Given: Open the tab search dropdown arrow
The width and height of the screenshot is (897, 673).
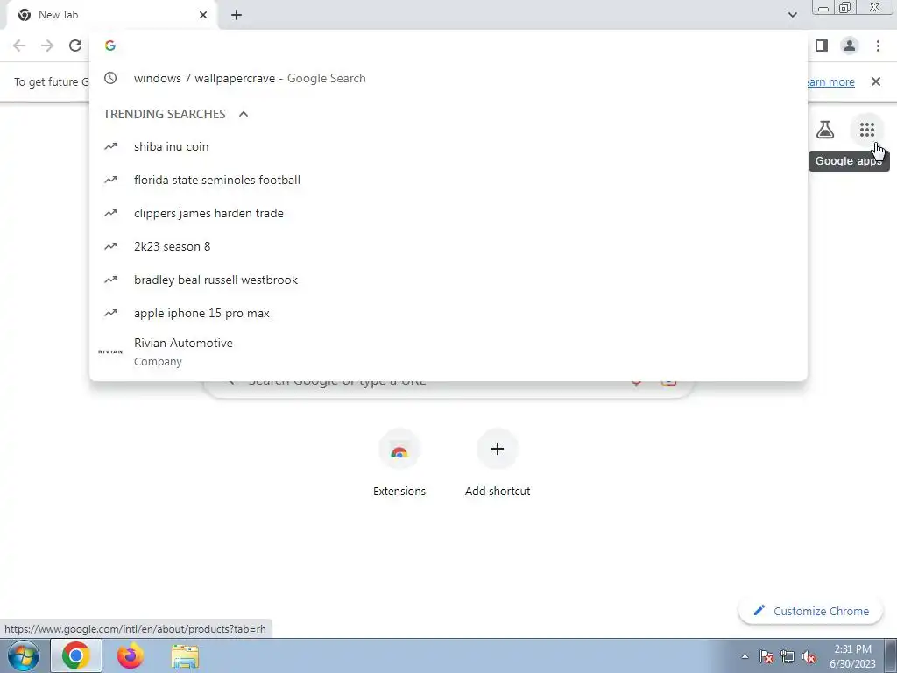Looking at the screenshot, I should click(792, 15).
